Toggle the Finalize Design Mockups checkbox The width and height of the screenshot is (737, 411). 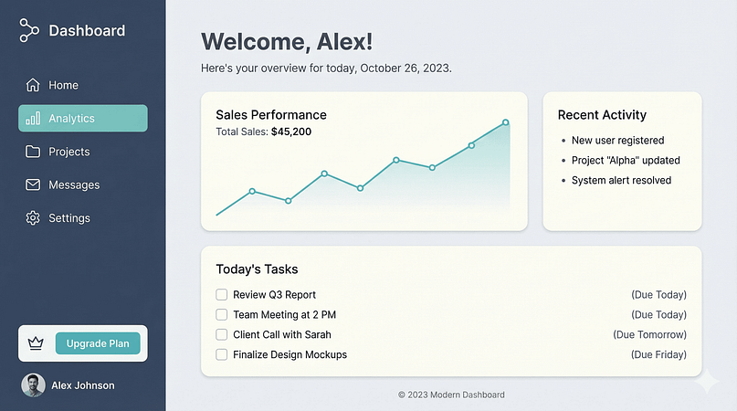click(x=221, y=354)
